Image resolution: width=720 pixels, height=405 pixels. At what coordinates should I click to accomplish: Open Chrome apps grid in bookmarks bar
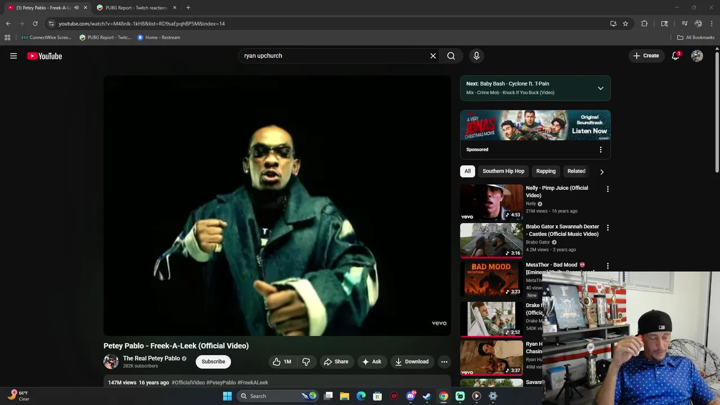[7, 38]
